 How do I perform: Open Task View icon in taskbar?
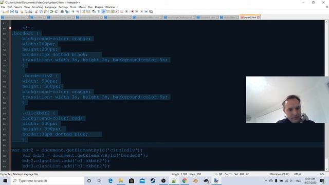(x=99, y=180)
